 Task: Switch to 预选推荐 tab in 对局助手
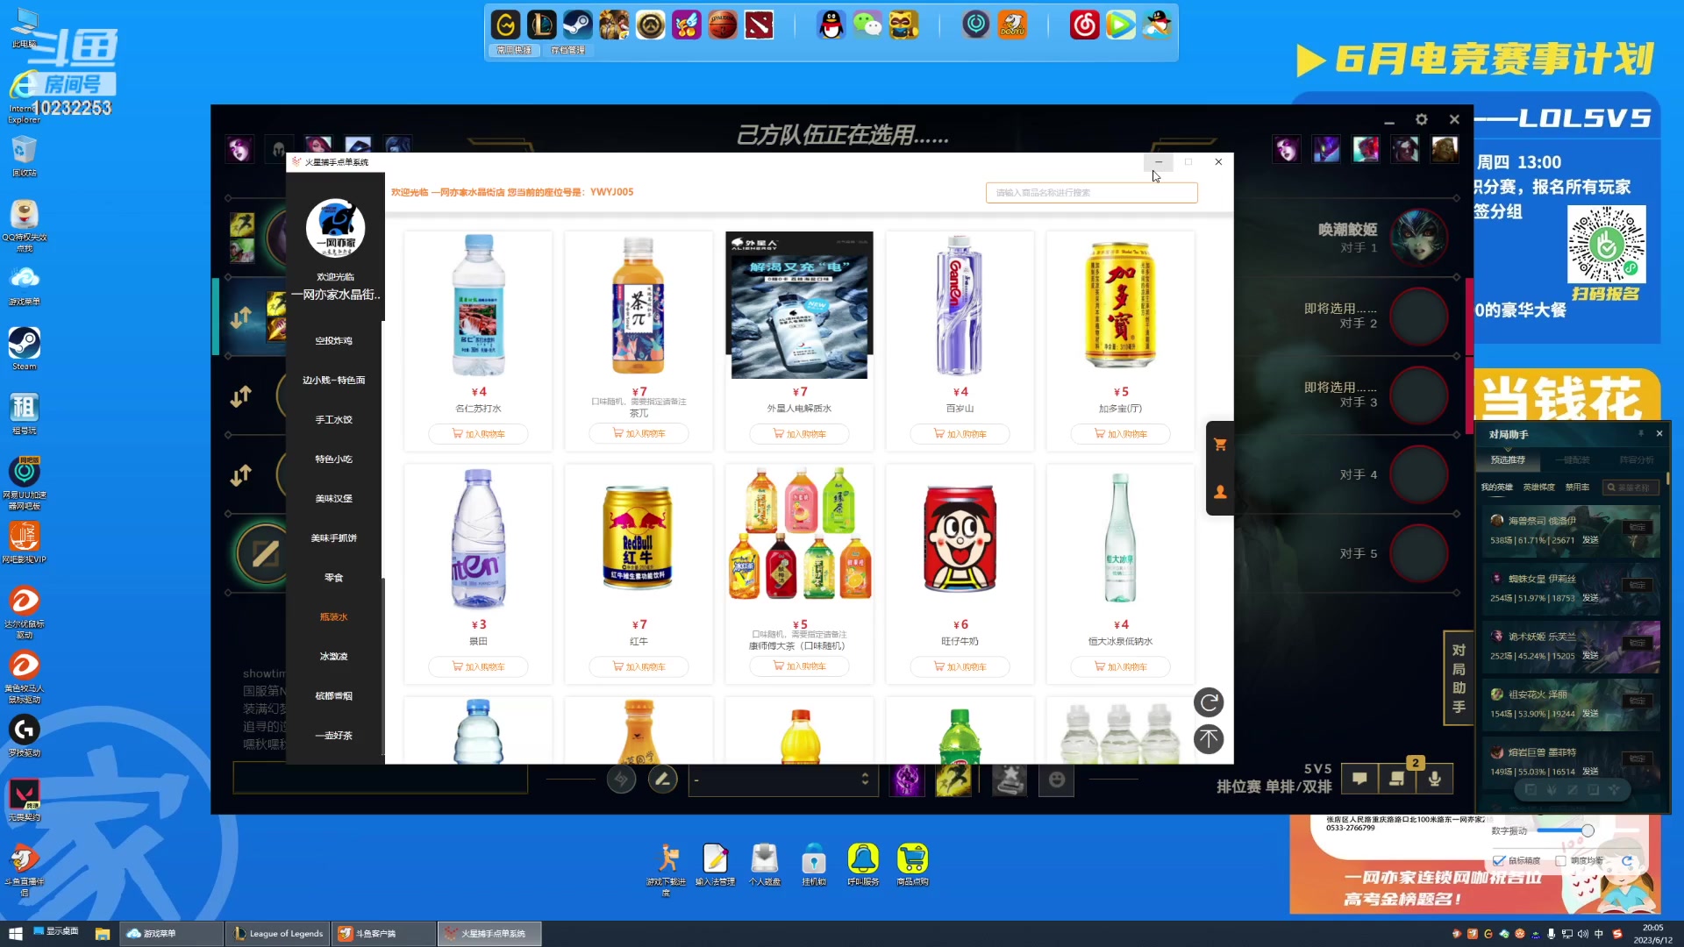(x=1508, y=460)
